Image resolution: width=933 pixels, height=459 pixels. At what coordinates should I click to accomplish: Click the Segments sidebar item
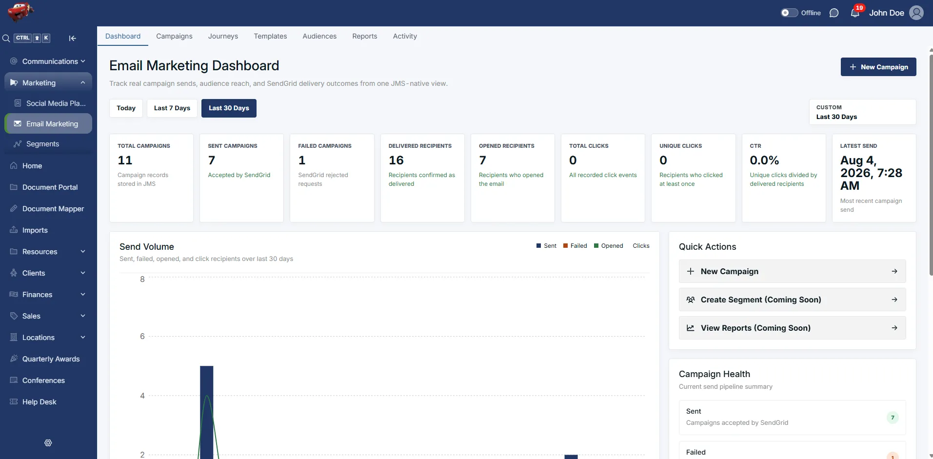[x=48, y=144]
